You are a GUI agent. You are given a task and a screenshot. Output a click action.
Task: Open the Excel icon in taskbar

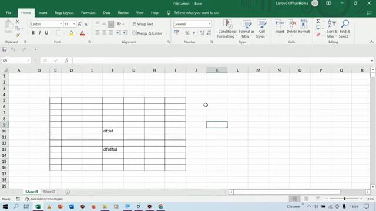click(x=38, y=206)
